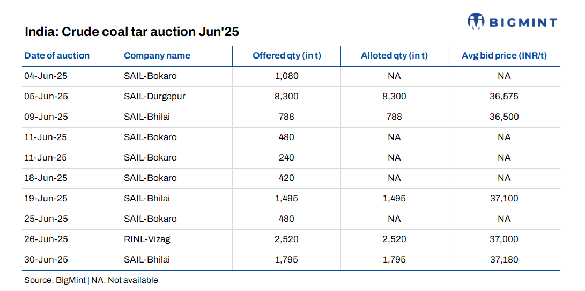
Task: Click the 36,575 average bid price
Action: (504, 96)
